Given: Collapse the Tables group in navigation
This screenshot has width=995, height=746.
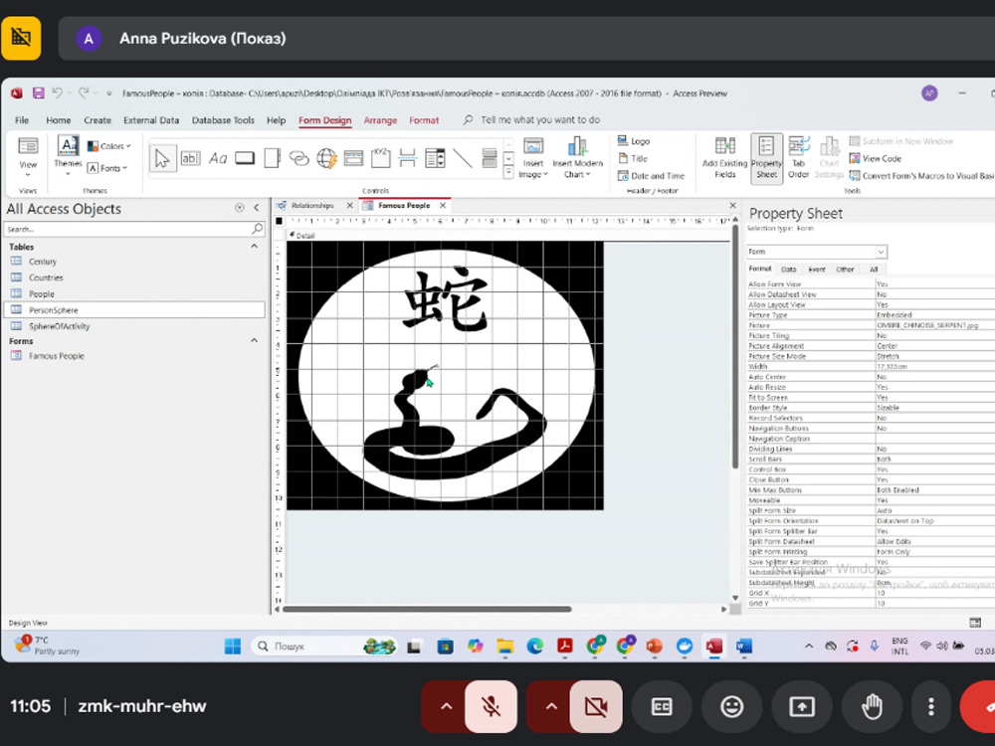Looking at the screenshot, I should point(254,247).
